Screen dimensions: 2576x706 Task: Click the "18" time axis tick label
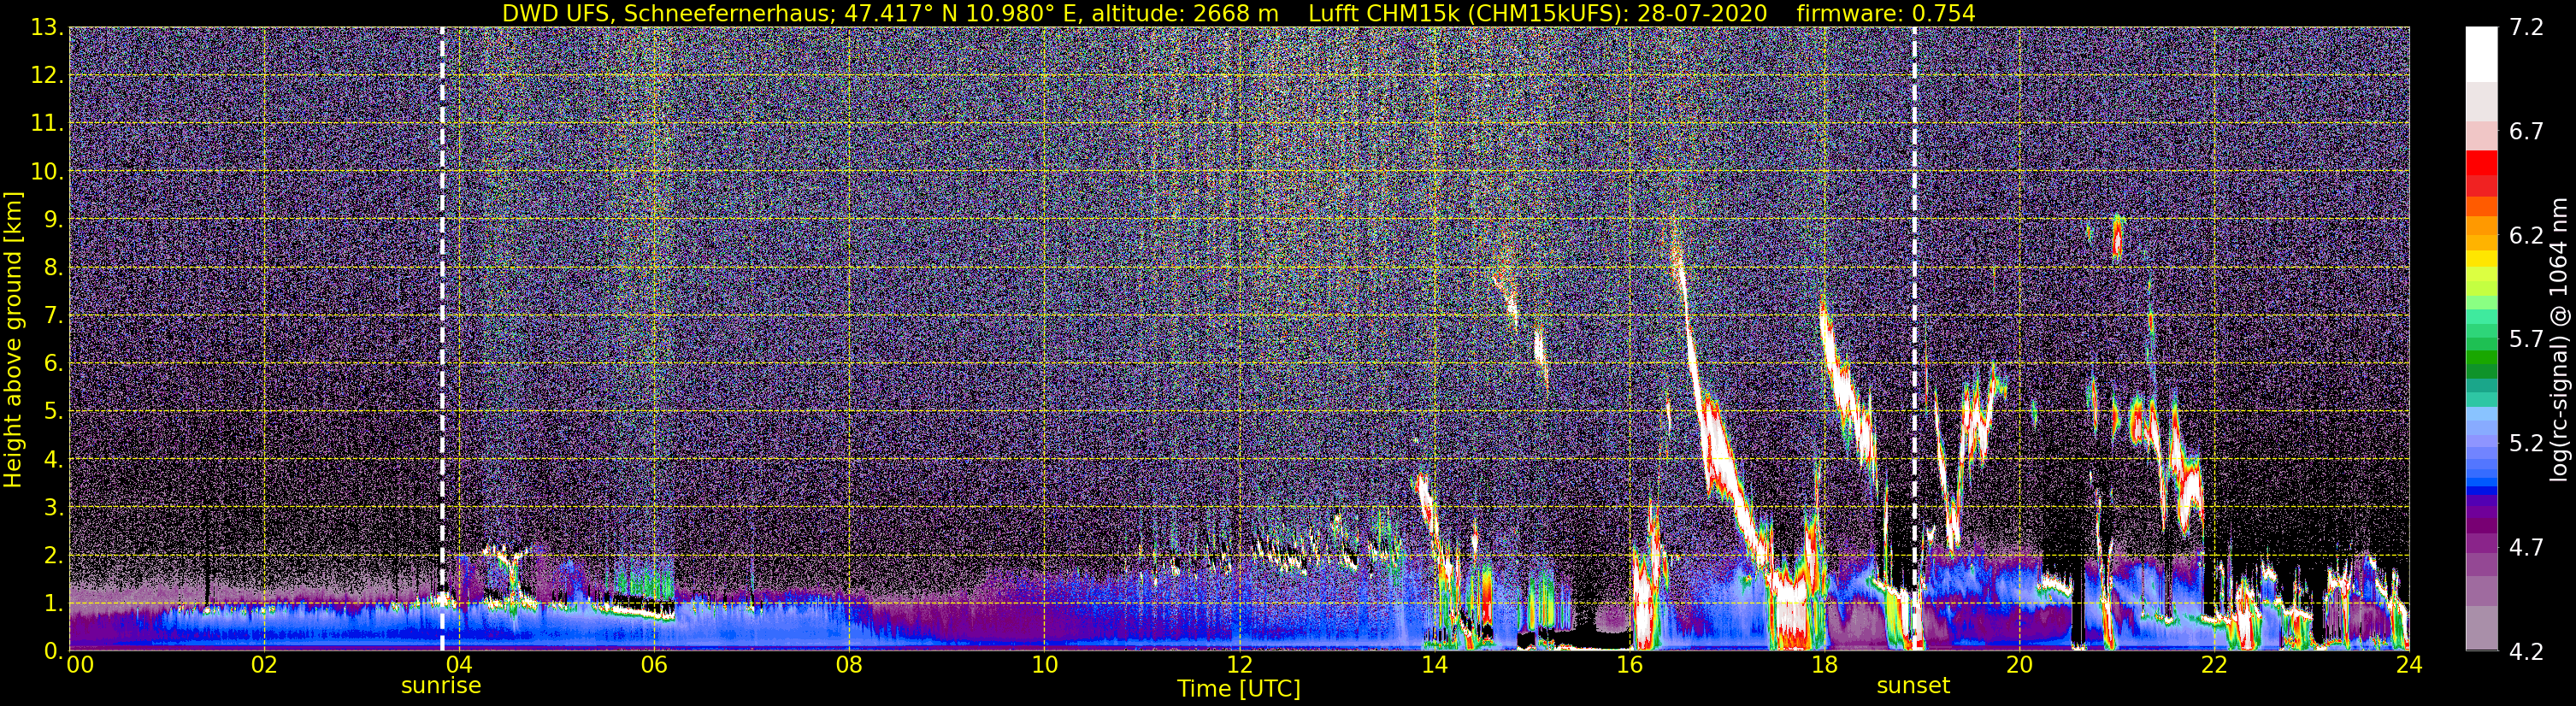(x=1824, y=665)
